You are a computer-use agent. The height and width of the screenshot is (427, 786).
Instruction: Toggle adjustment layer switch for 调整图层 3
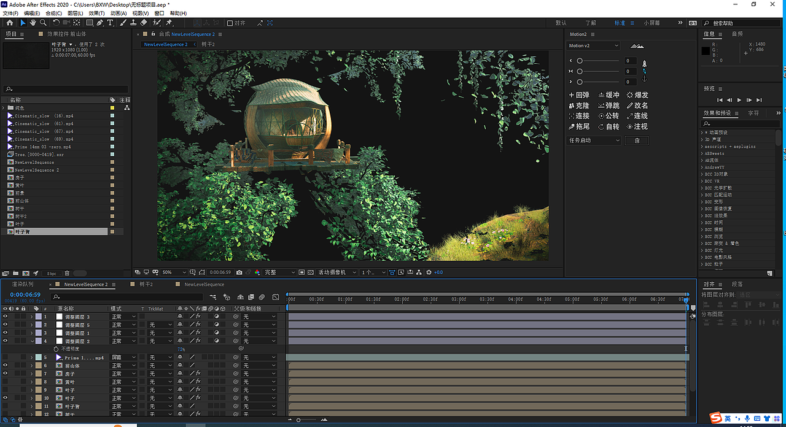(x=217, y=317)
